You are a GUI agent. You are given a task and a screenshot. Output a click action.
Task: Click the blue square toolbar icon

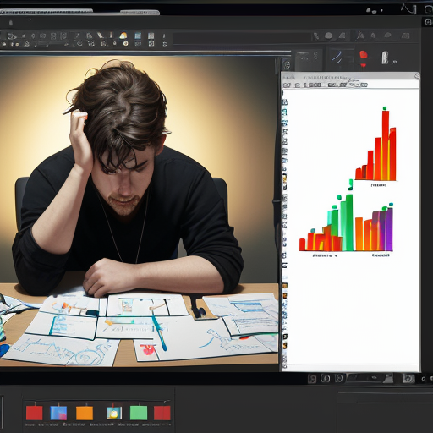tap(138, 36)
